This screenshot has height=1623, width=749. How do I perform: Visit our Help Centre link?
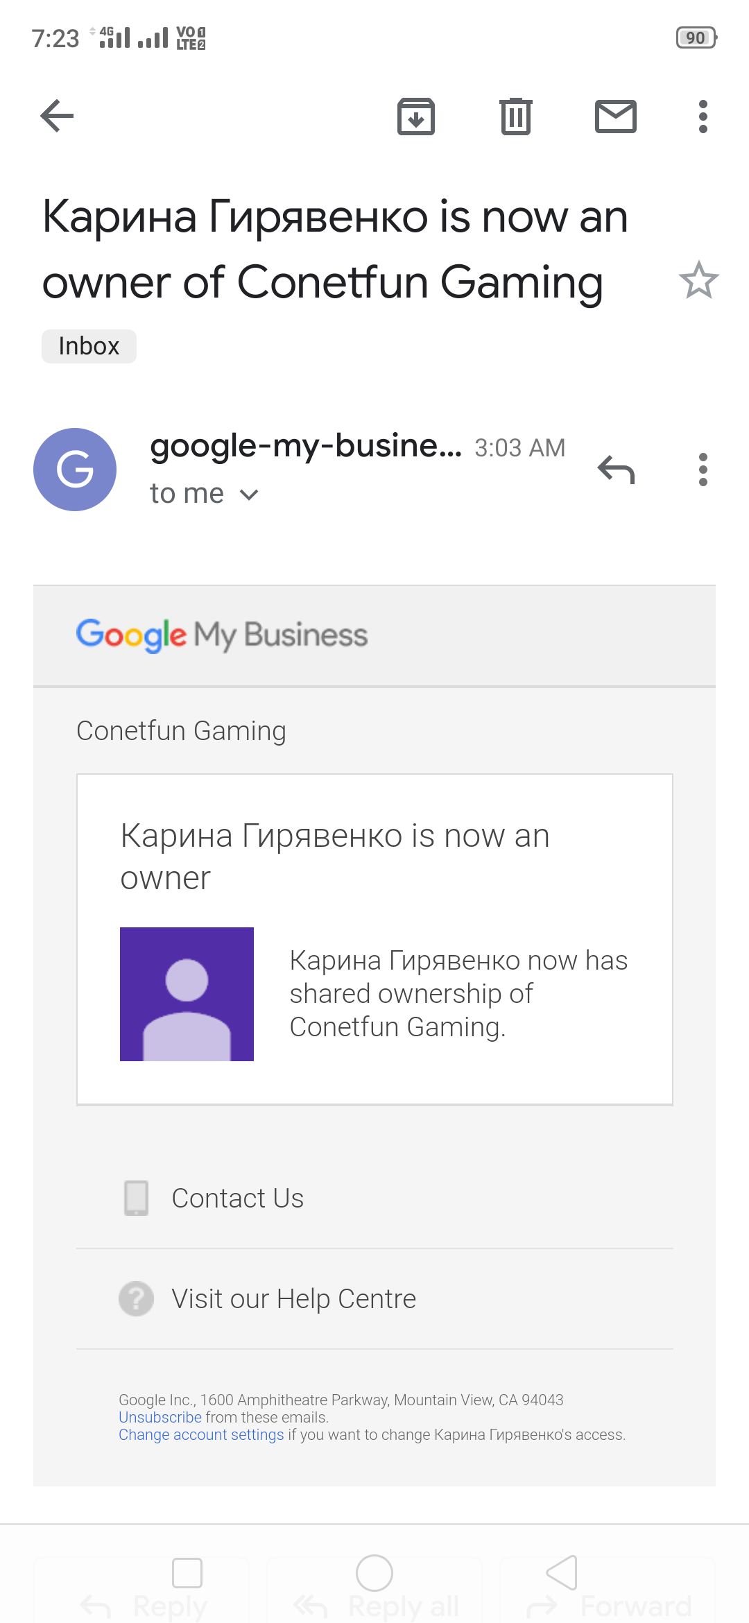[x=293, y=1299]
